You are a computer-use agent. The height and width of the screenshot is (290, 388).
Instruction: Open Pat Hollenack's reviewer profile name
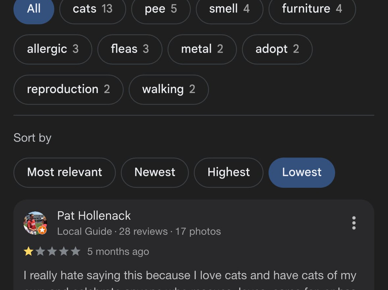(x=94, y=216)
